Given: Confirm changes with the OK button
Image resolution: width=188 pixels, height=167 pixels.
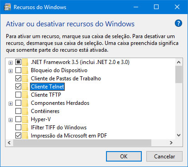Looking at the screenshot, I should (x=124, y=157).
